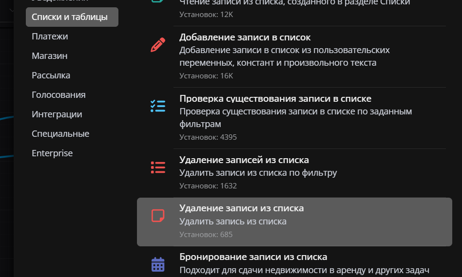Image resolution: width=462 pixels, height=277 pixels.
Task: Click the red list icon for Удаление записей
Action: click(x=158, y=167)
